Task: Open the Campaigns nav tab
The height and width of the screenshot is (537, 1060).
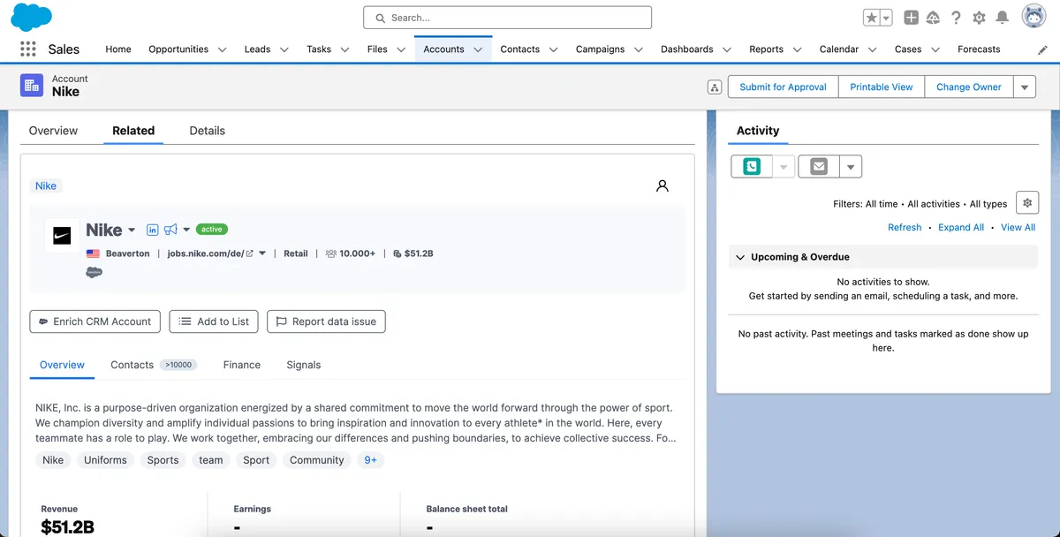Action: (x=600, y=49)
